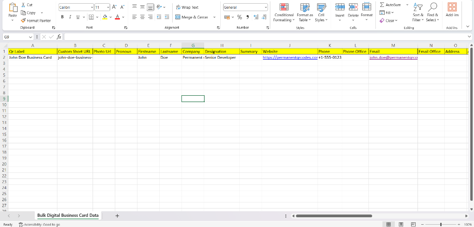Apply the red font color
Image resolution: width=474 pixels, height=227 pixels.
click(118, 17)
